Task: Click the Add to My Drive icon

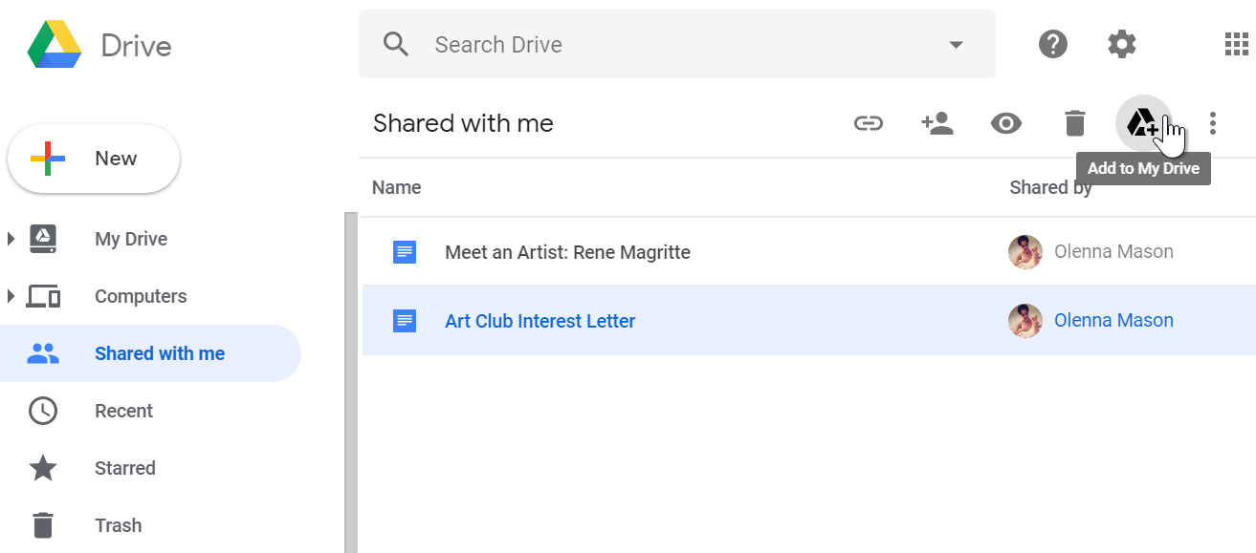Action: 1143,122
